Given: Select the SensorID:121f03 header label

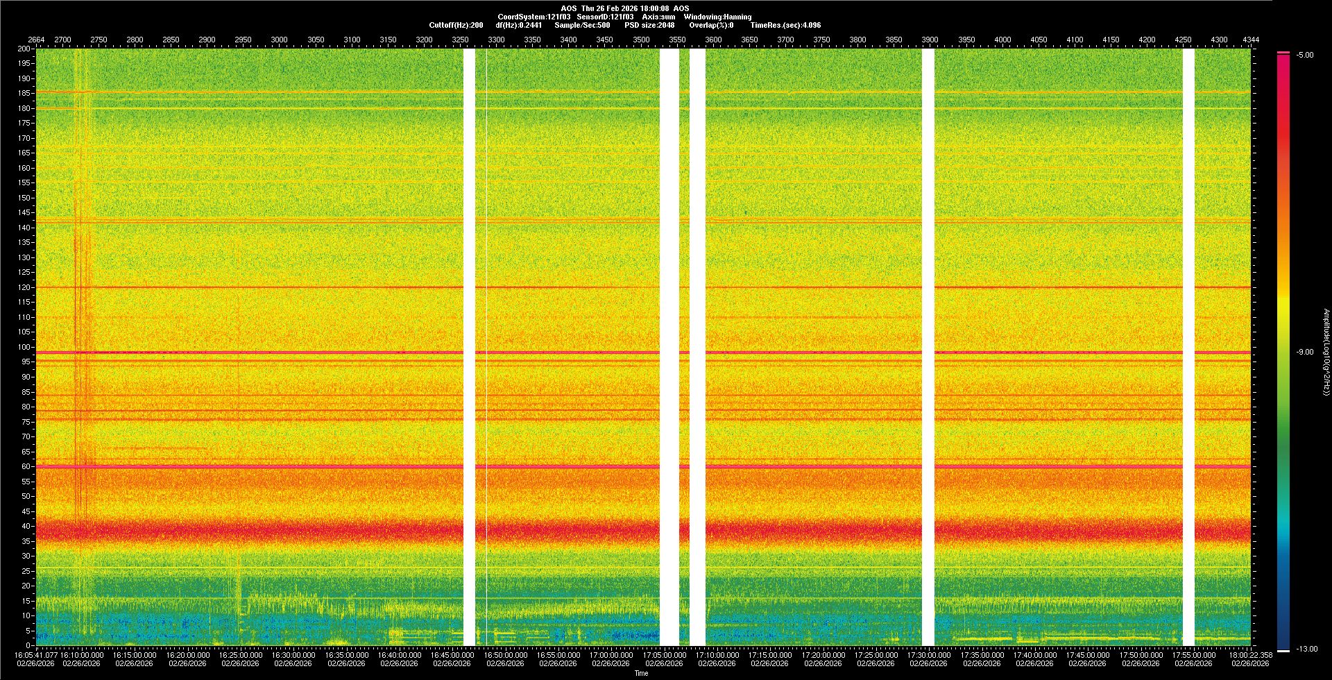Looking at the screenshot, I should [x=605, y=17].
